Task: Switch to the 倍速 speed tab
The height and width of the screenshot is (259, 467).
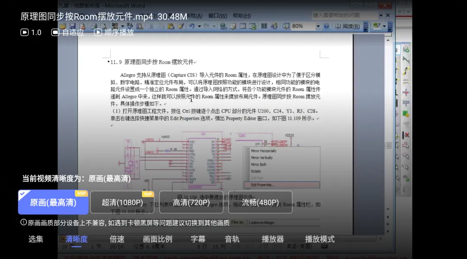Action: click(117, 239)
